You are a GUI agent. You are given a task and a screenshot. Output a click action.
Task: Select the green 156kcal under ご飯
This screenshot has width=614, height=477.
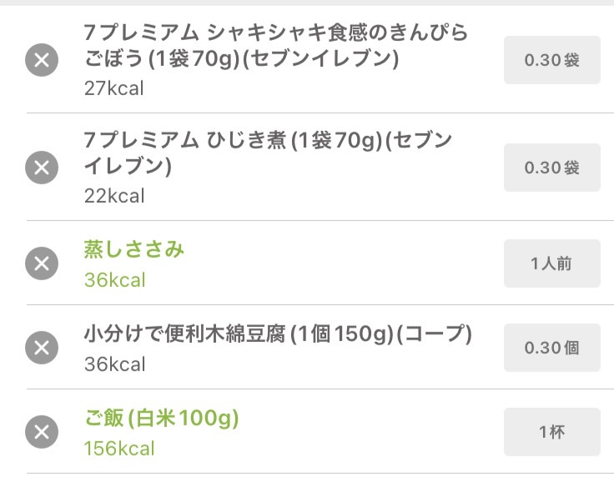tap(119, 449)
